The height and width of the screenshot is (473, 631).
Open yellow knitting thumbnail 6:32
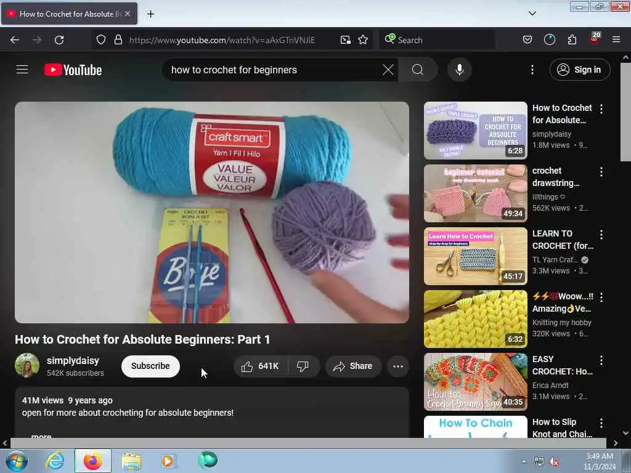(475, 319)
